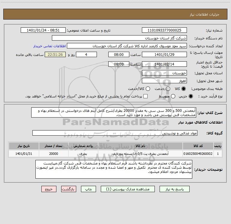
Task: Click the پاسخ به نیاز button
Action: 175,189
